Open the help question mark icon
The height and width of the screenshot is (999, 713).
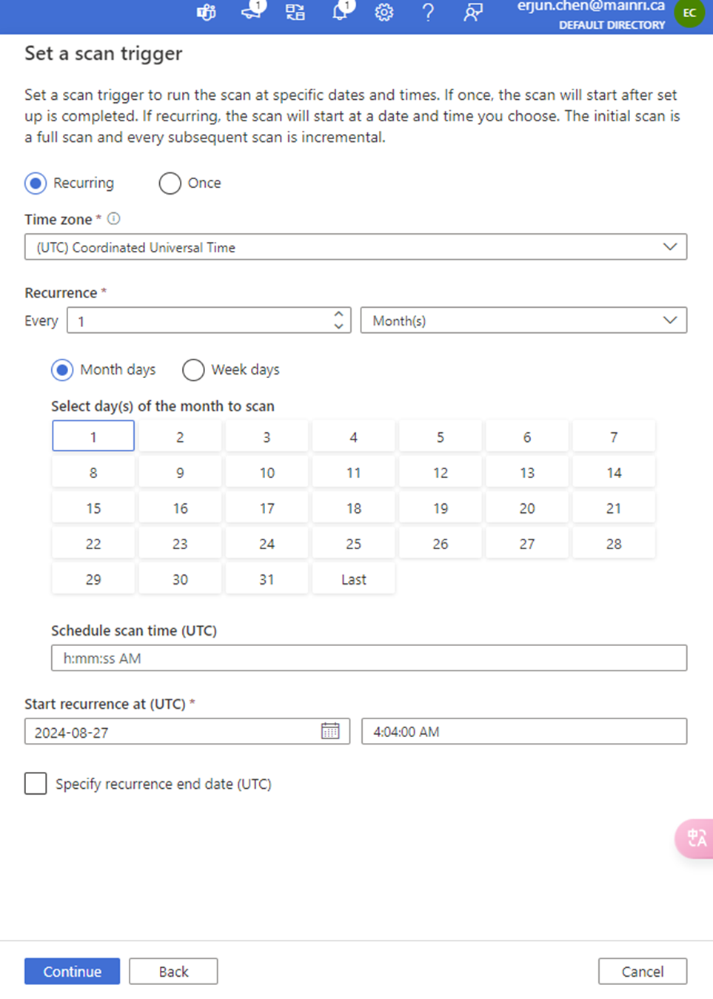click(428, 12)
